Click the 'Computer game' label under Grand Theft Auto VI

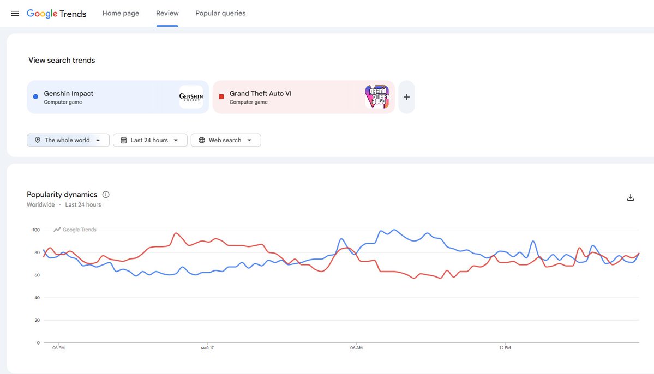[x=249, y=102]
